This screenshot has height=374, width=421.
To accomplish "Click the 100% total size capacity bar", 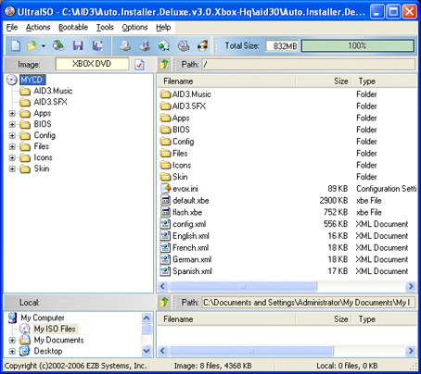I will pos(358,46).
